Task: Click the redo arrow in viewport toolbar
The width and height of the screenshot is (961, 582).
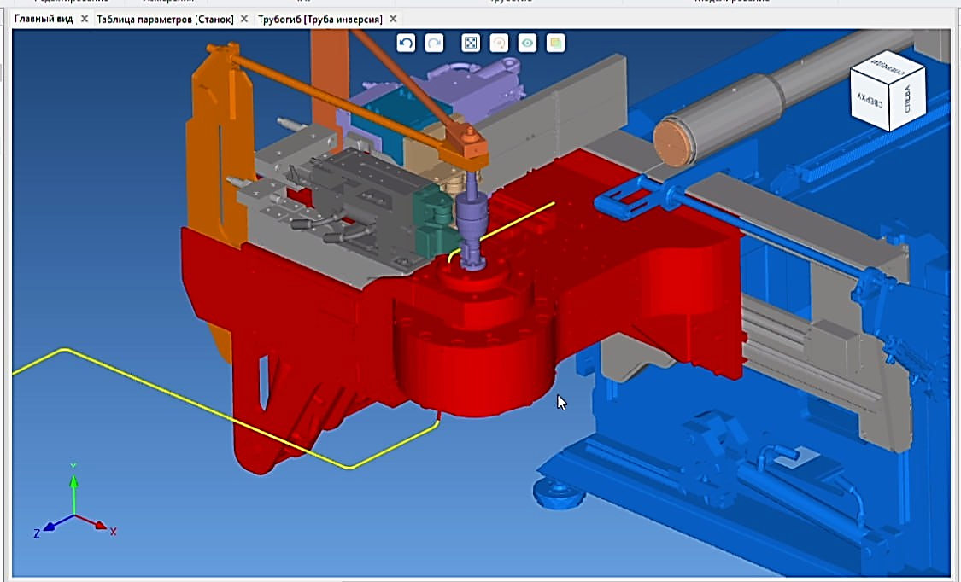Action: point(435,43)
